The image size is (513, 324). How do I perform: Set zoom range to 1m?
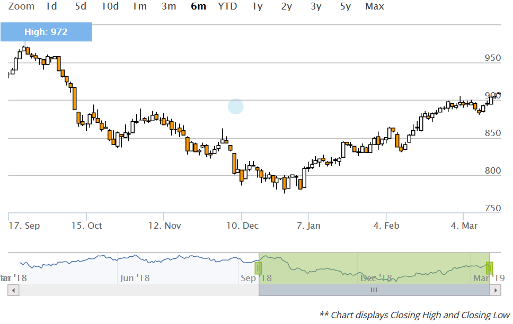pyautogui.click(x=139, y=6)
